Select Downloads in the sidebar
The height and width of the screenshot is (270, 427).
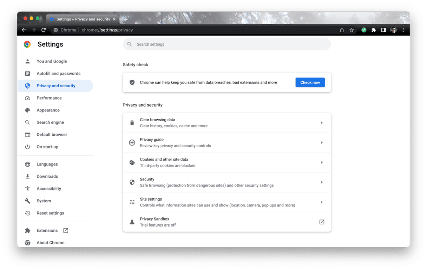point(47,176)
